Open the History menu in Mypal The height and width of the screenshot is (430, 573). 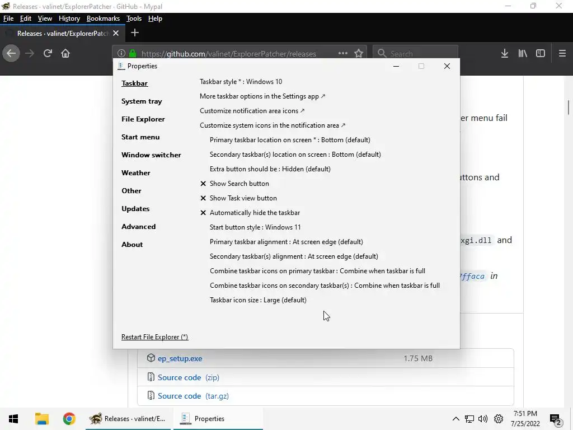(x=69, y=18)
